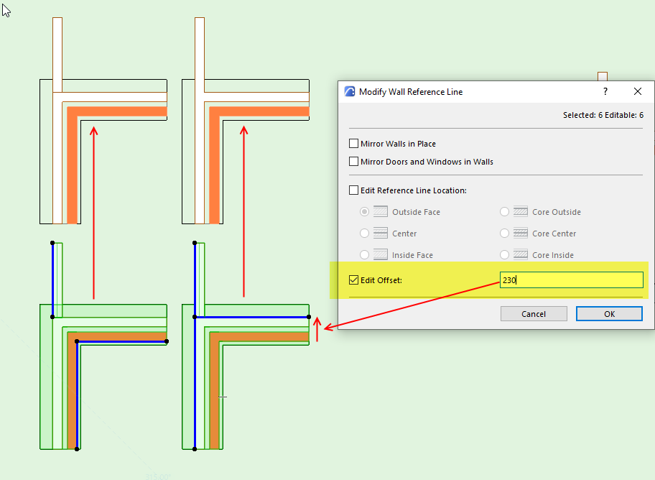This screenshot has width=655, height=480.
Task: Select the Outside Face radio button
Action: (364, 211)
